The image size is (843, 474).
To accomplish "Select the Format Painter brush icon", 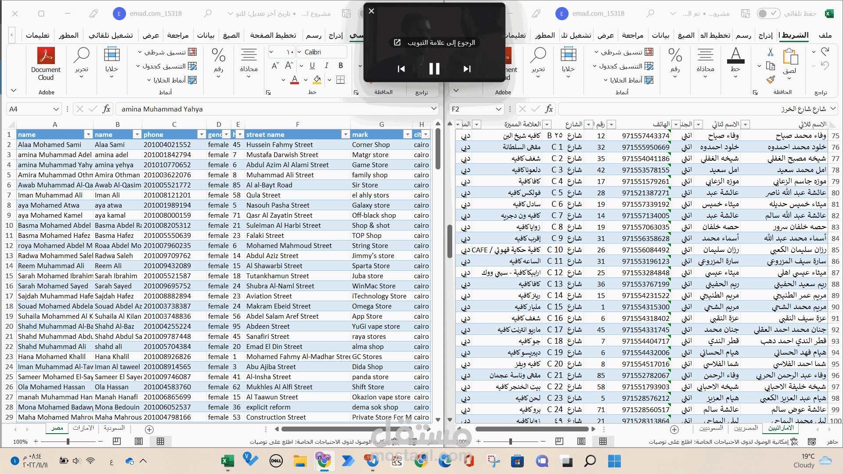I will click(x=770, y=79).
